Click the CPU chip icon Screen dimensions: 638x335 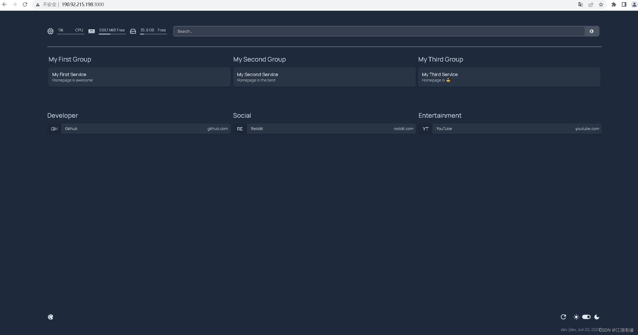(x=50, y=31)
